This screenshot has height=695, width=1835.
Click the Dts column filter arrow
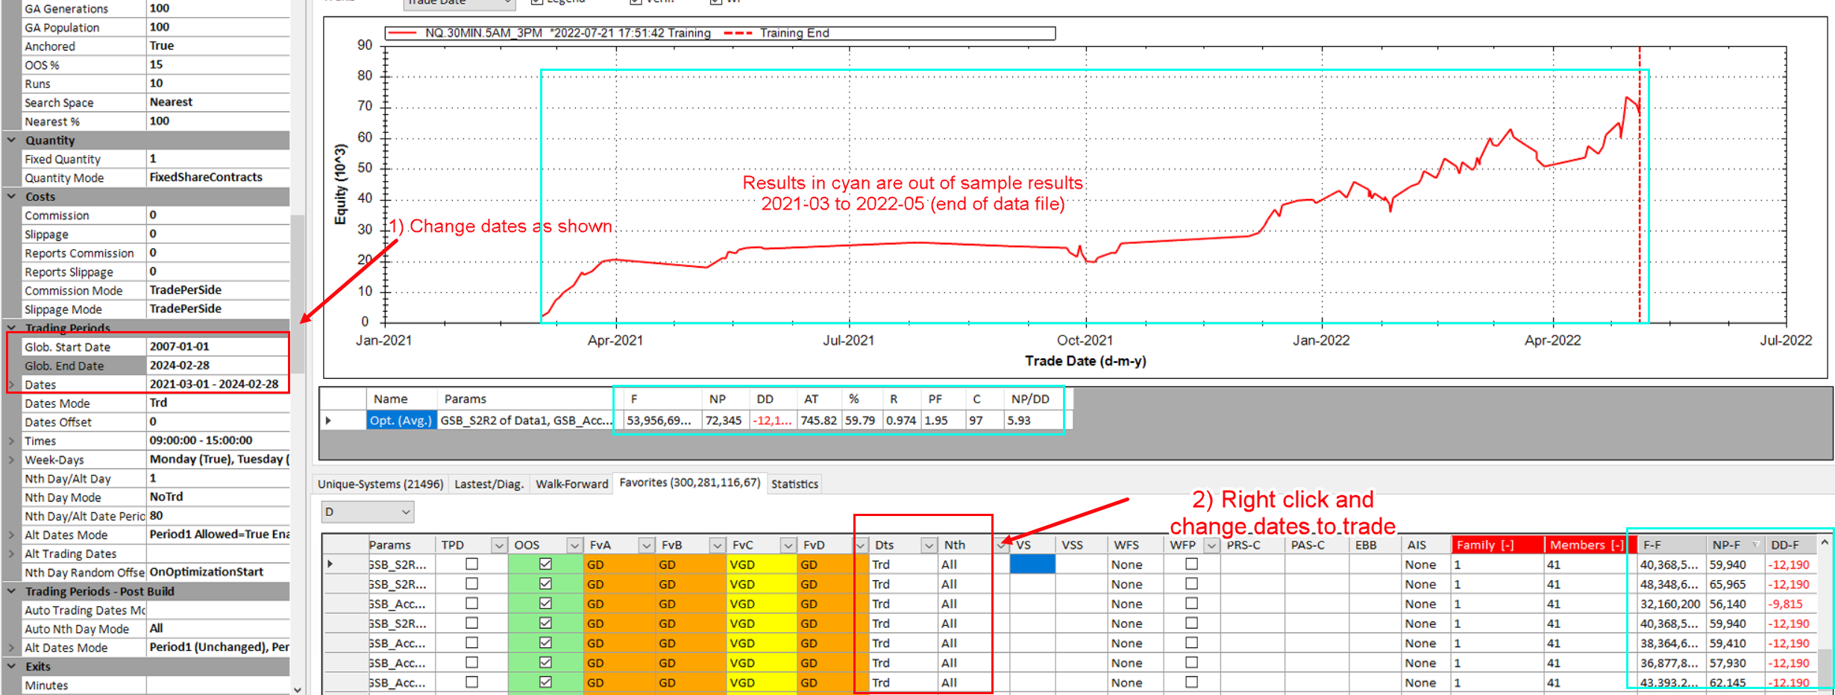tap(928, 545)
